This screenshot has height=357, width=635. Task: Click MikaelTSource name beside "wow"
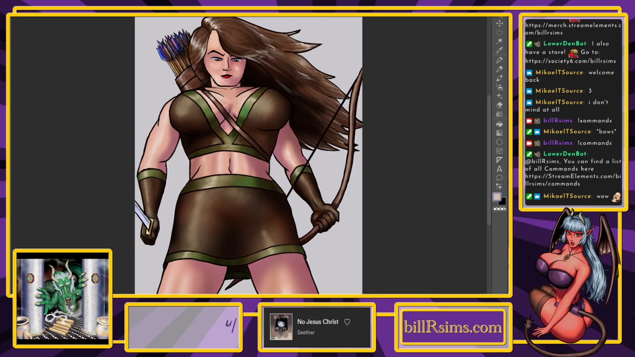click(x=568, y=196)
